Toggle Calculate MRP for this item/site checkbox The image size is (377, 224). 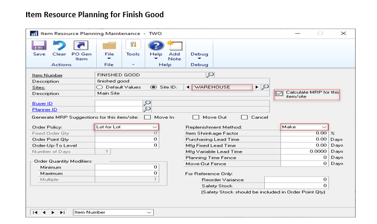279,93
